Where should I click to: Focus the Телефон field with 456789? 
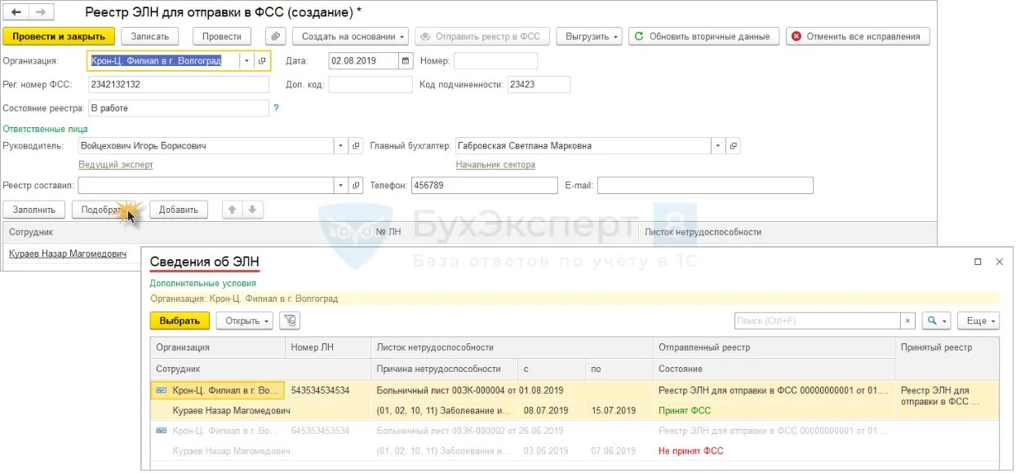pyautogui.click(x=485, y=186)
